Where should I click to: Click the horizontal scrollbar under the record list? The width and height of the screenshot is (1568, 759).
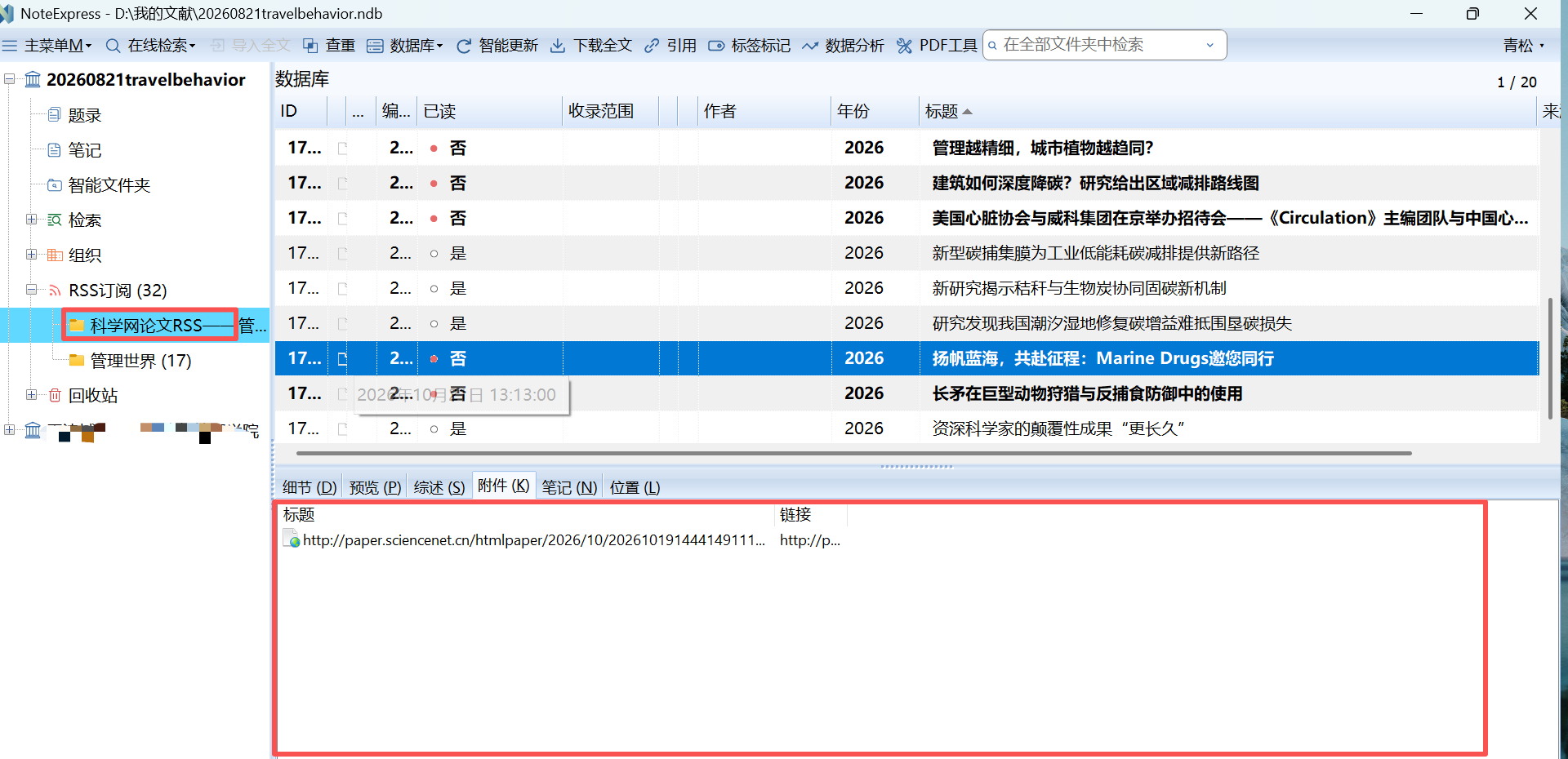pyautogui.click(x=853, y=453)
